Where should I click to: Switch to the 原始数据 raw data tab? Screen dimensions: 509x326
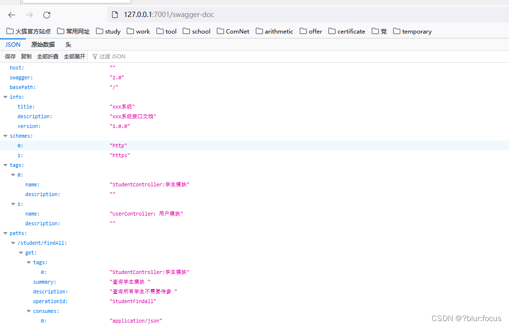43,45
